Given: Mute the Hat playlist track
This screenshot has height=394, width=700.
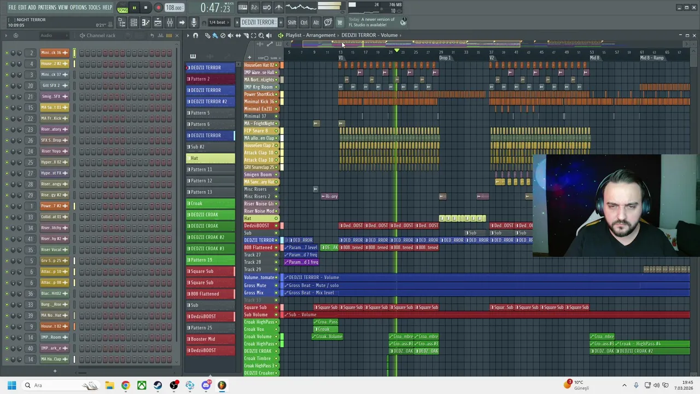Looking at the screenshot, I should pyautogui.click(x=276, y=218).
